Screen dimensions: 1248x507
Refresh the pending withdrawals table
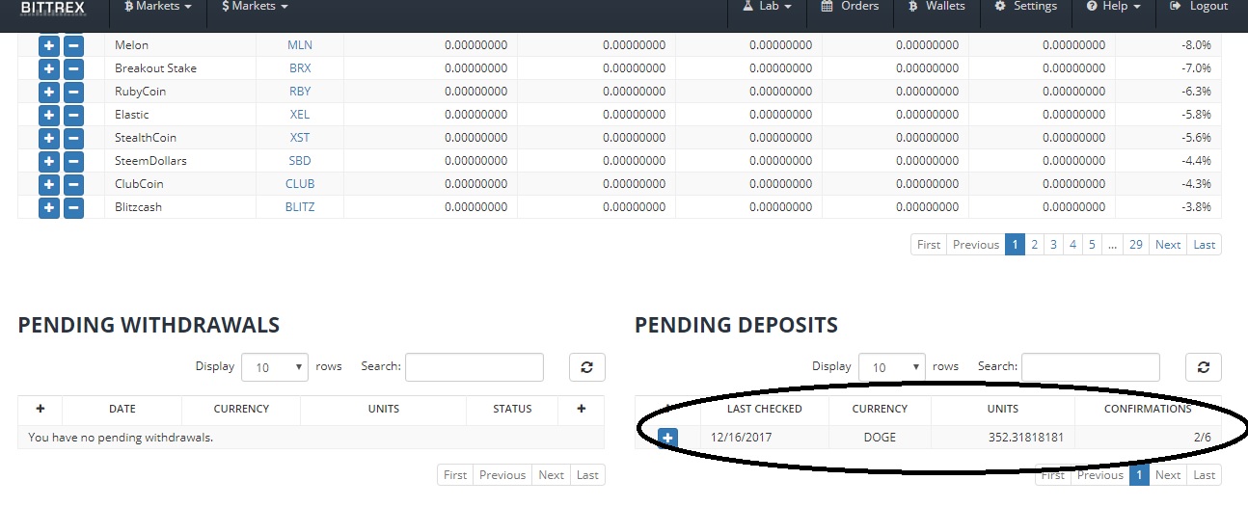pos(586,367)
